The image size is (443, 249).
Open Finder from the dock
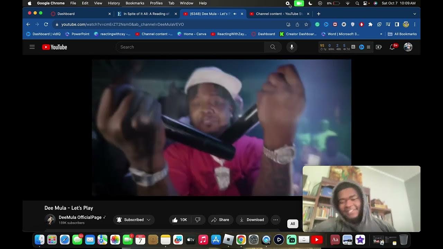(40, 239)
